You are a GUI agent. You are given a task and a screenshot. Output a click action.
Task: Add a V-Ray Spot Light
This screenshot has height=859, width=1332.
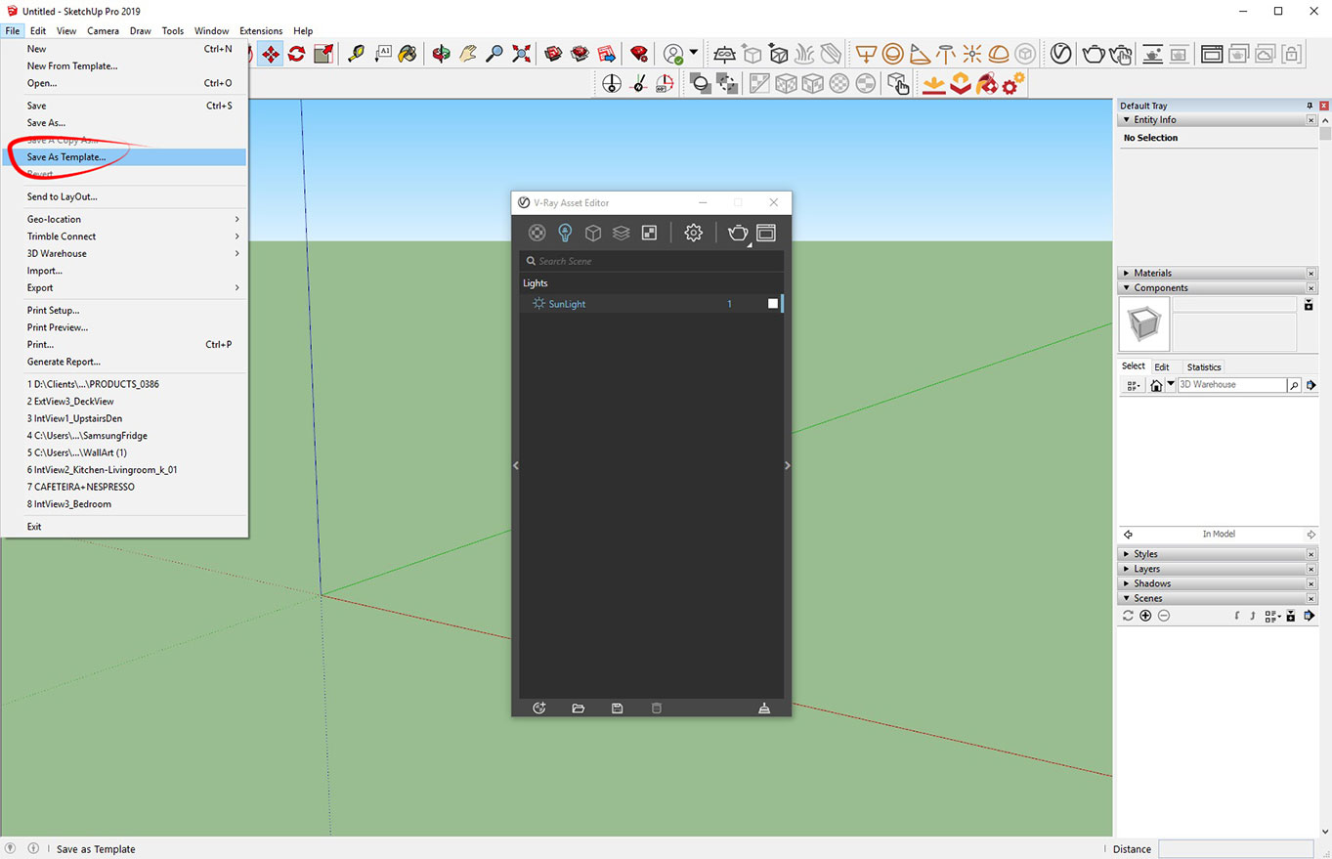click(920, 54)
